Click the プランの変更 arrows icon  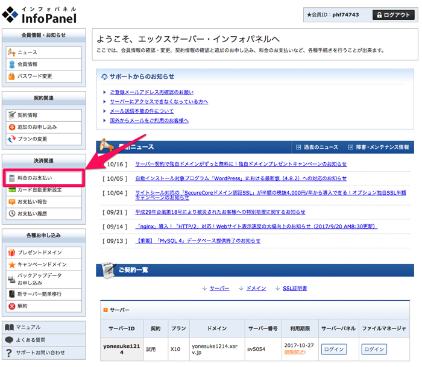point(11,139)
